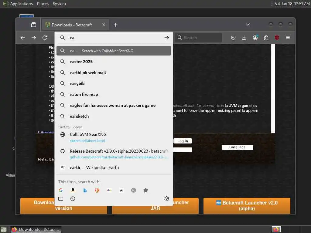
Task: Open the Firefox hamburger menu
Action: point(288,38)
